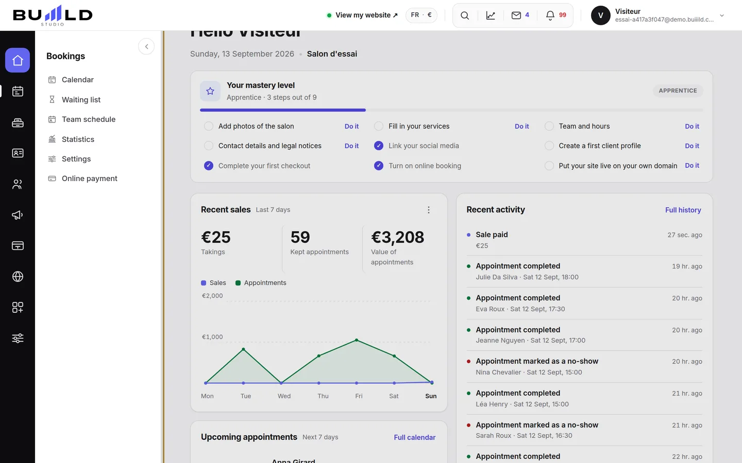Toggle the Appointments legend swatch on the chart
The width and height of the screenshot is (742, 463).
pyautogui.click(x=238, y=283)
